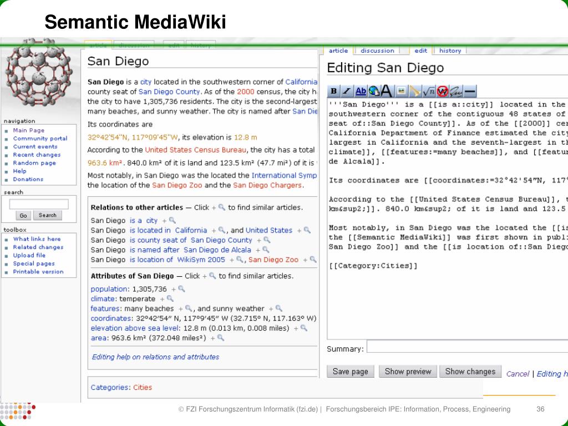The height and width of the screenshot is (426, 568).
Task: Open Recent changes navigation link
Action: (x=37, y=155)
